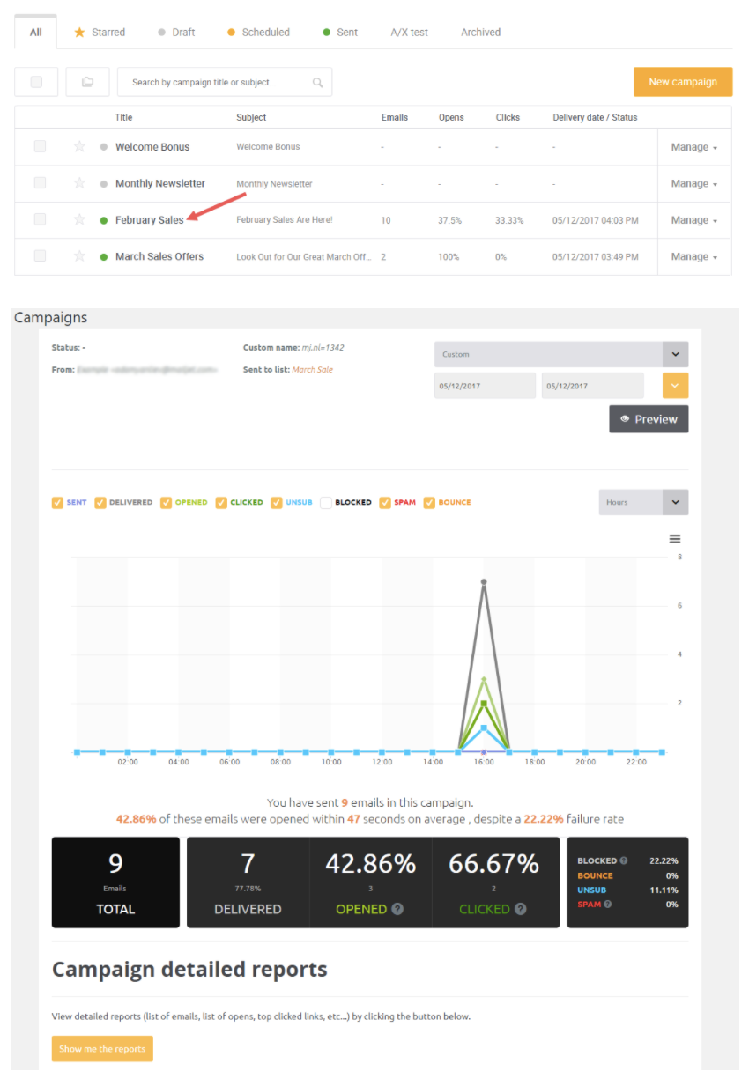Open Manage dropdown for March Sales Offers
Viewport: 749px width, 1071px height.
point(694,256)
